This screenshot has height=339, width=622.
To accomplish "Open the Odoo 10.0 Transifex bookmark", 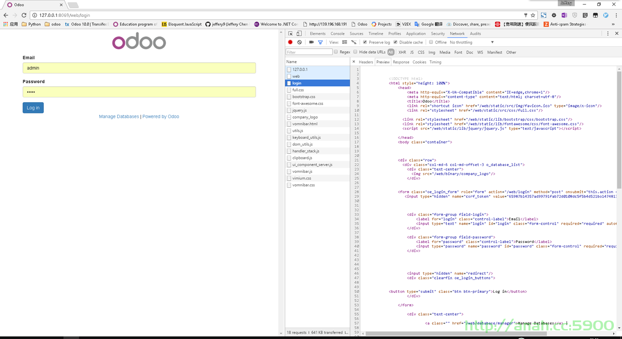I will pos(86,24).
